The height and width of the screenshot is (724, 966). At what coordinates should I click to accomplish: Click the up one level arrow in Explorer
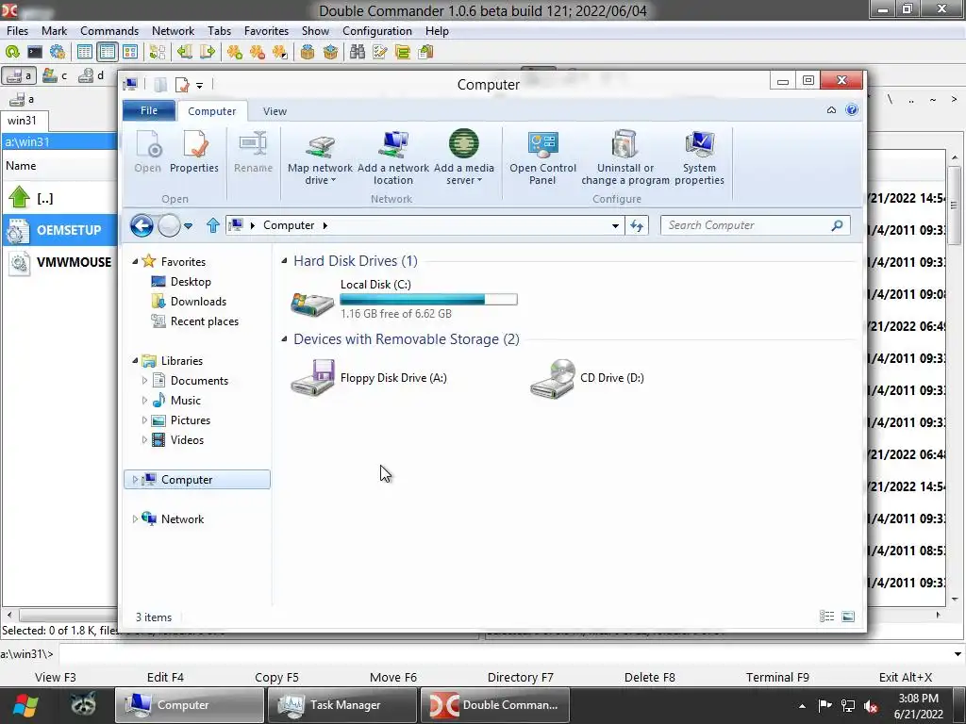(213, 225)
